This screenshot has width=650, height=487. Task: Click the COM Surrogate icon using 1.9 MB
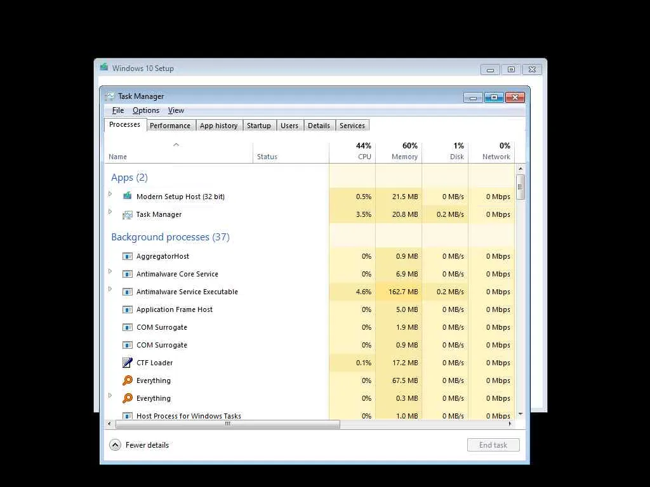(127, 328)
